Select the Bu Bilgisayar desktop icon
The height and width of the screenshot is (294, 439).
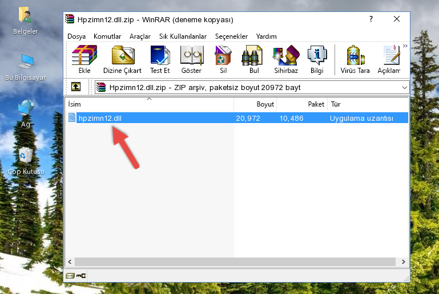pos(26,67)
